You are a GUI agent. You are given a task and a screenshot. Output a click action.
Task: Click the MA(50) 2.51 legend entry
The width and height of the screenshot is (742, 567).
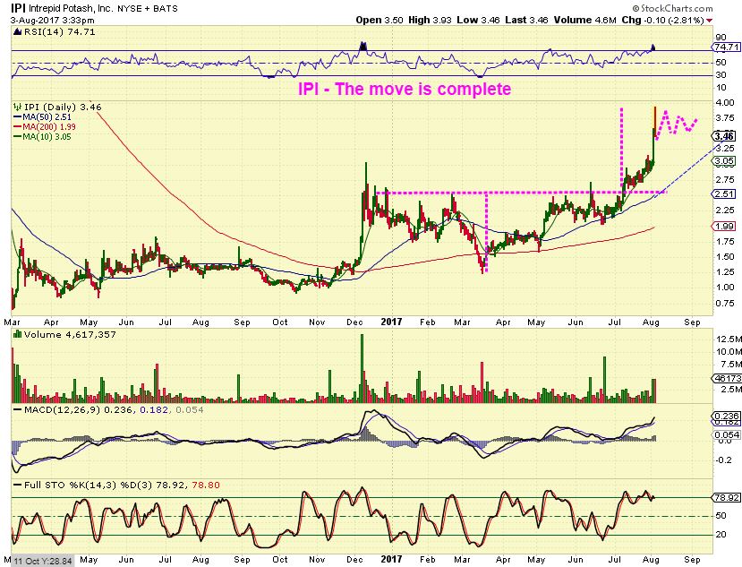(47, 117)
